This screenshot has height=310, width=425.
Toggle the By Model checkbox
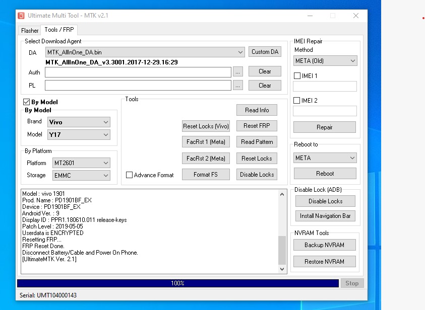(x=26, y=102)
